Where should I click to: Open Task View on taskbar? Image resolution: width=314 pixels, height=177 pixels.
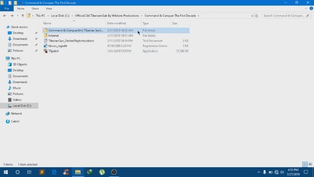(29, 172)
